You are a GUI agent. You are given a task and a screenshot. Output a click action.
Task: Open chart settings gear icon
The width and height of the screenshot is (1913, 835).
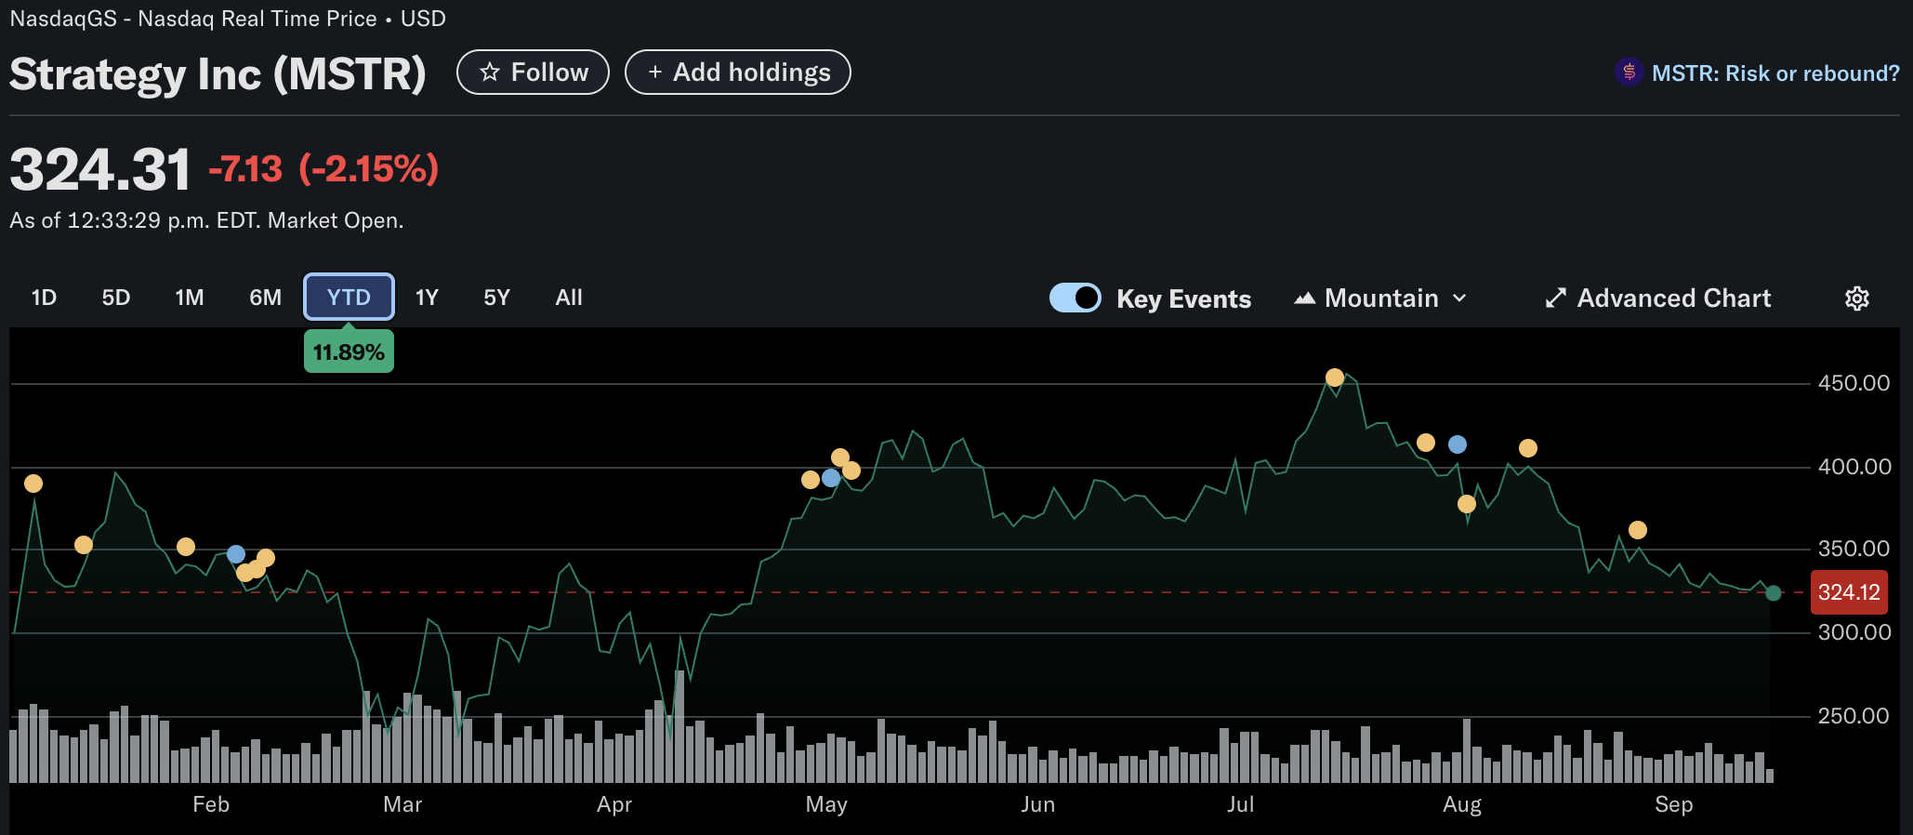point(1856,298)
